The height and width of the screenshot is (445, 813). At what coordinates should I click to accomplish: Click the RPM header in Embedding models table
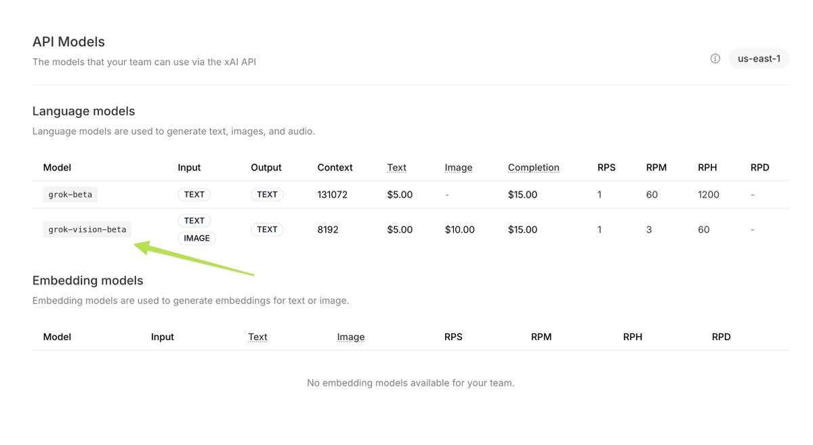[x=541, y=337]
